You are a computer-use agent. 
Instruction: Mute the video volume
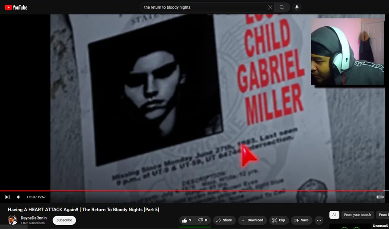(19, 197)
